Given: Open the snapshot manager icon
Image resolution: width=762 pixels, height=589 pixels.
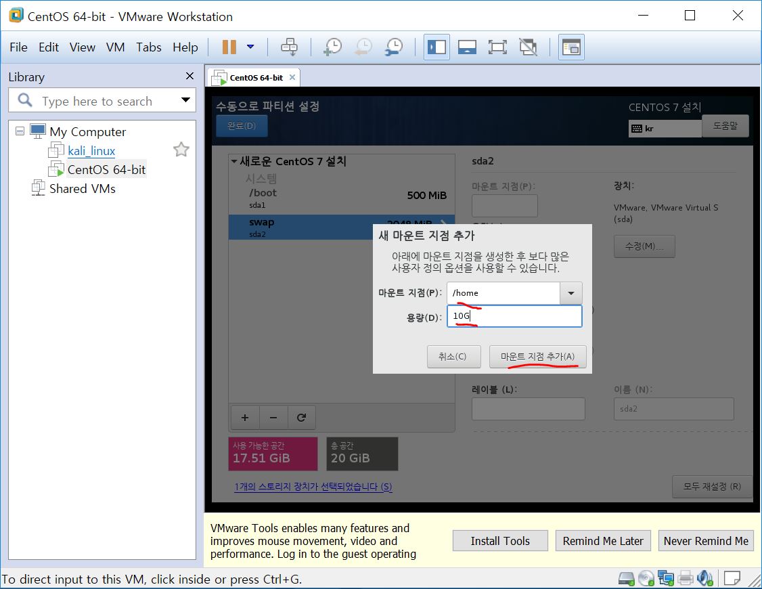Looking at the screenshot, I should click(394, 47).
